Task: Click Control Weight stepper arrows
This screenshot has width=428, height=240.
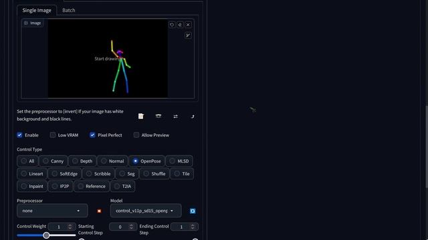Action: [70, 227]
